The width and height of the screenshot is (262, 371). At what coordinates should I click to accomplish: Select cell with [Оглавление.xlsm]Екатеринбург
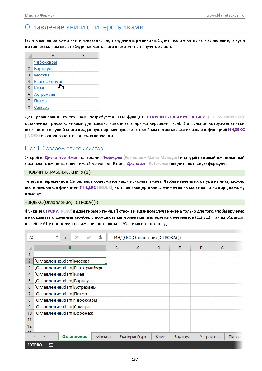pyautogui.click(x=70, y=268)
